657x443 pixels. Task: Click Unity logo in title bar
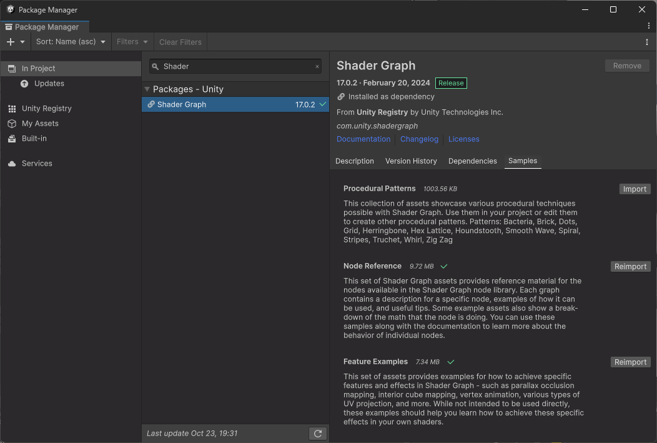tap(11, 9)
